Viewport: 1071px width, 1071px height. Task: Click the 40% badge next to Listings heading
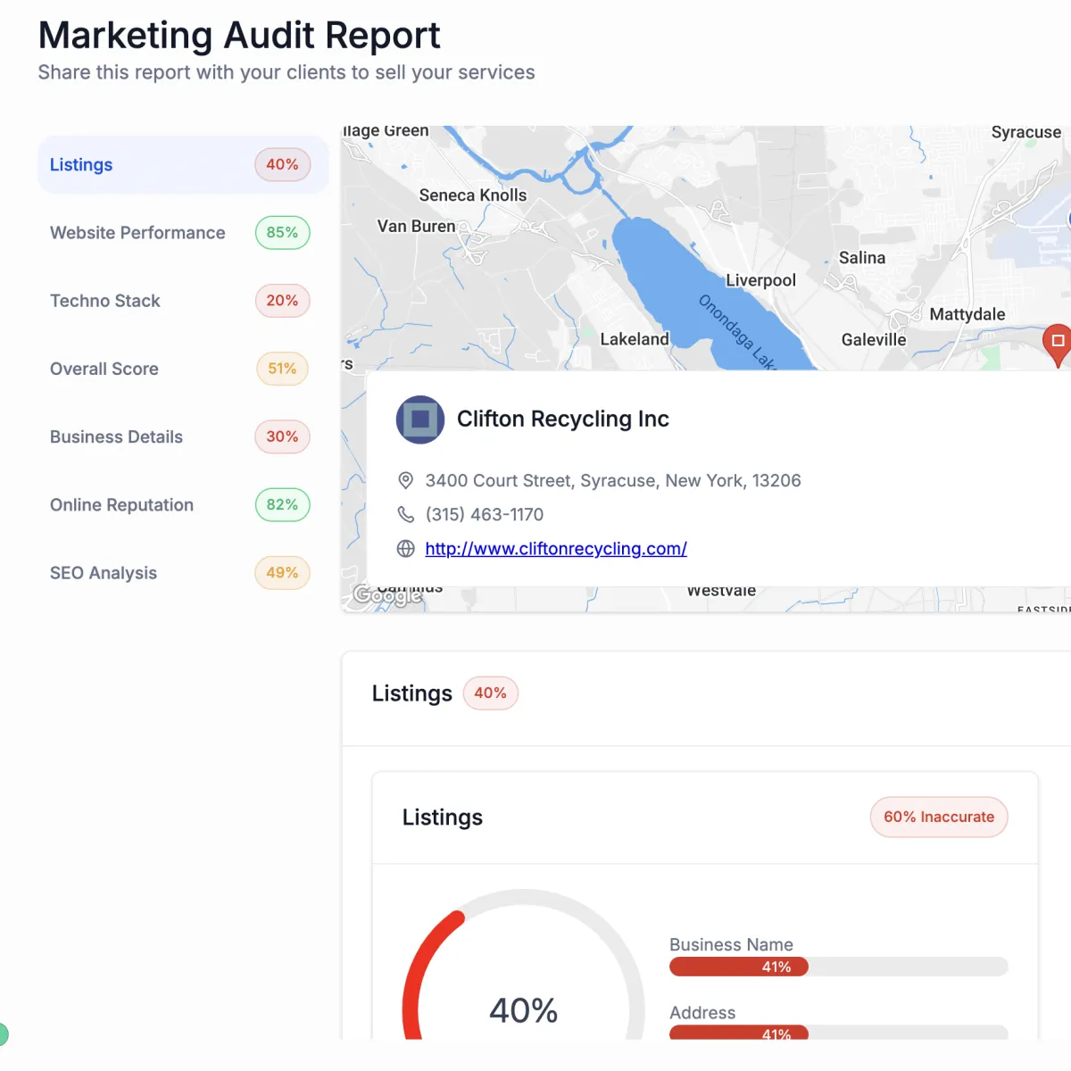point(490,693)
